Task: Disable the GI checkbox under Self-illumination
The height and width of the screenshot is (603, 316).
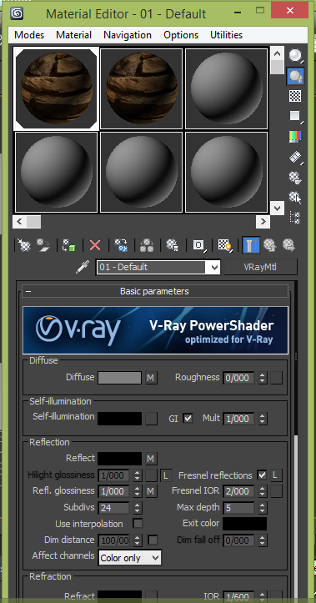Action: click(x=188, y=418)
